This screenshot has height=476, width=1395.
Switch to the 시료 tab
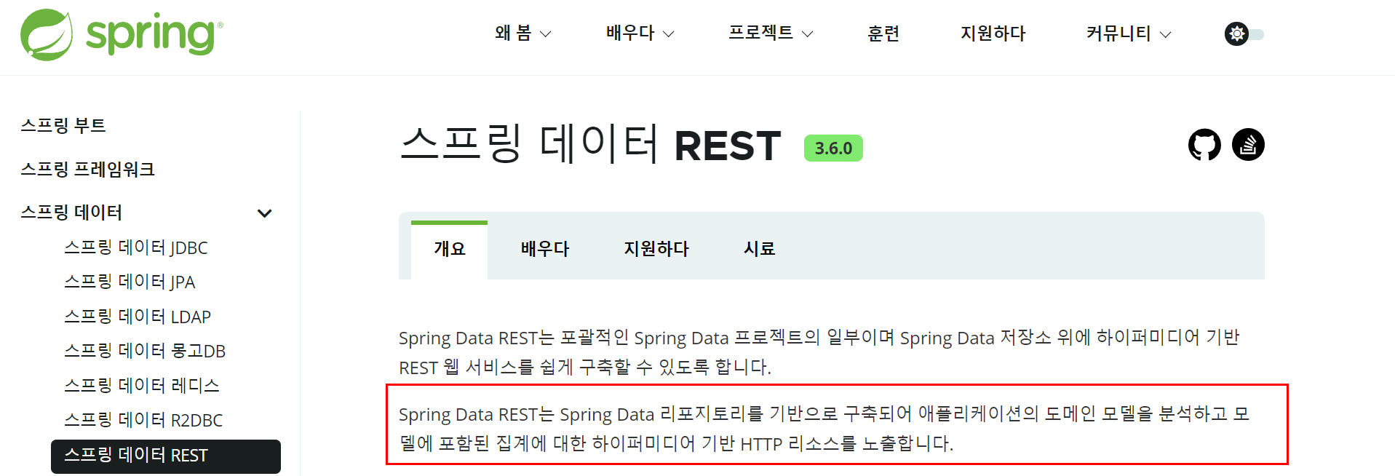pos(760,249)
